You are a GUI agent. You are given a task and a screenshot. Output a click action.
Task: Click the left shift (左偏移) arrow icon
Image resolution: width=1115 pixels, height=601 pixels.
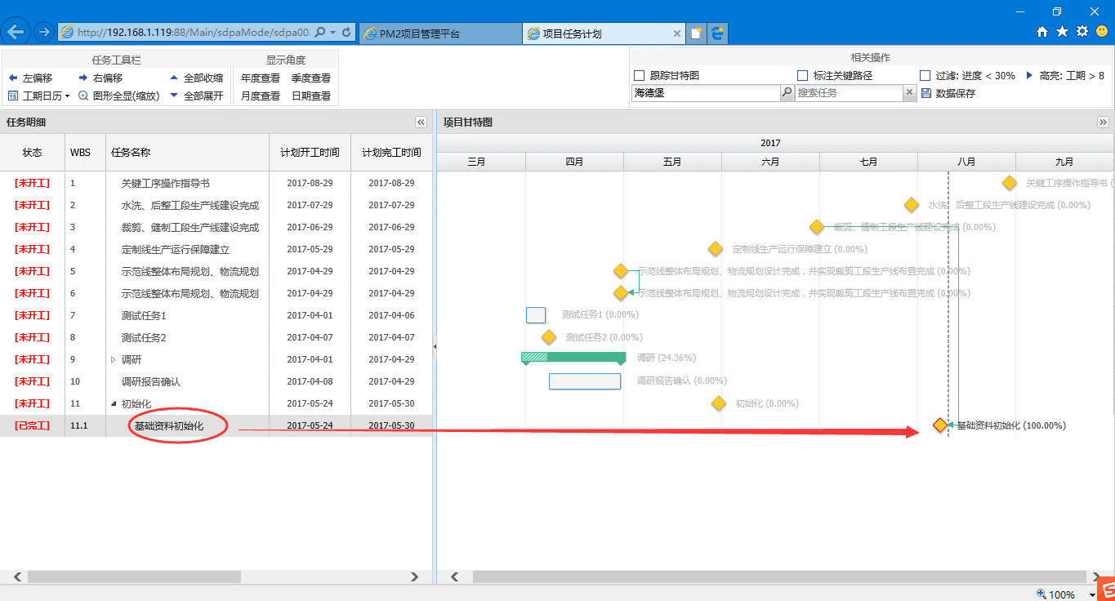click(13, 78)
